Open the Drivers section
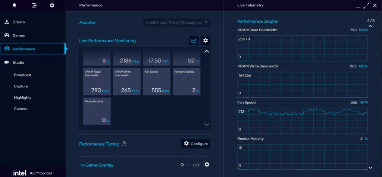The height and width of the screenshot is (177, 382). pyautogui.click(x=33, y=22)
